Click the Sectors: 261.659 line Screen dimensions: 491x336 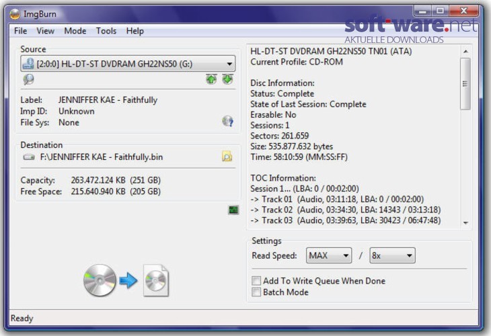click(279, 136)
